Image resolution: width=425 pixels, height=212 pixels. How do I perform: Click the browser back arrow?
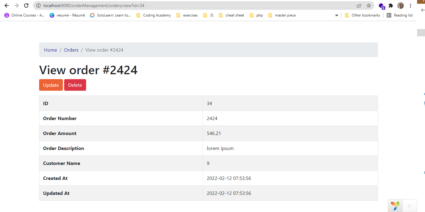click(6, 5)
